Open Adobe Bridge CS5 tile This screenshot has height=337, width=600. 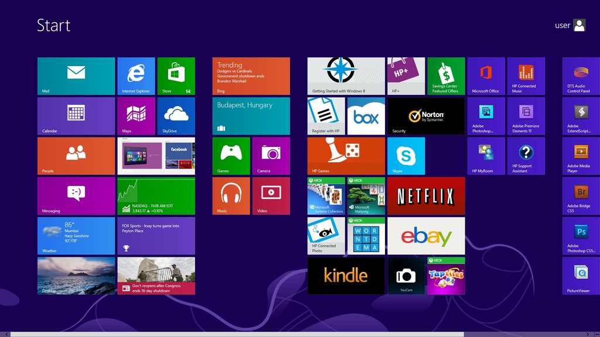pos(581,196)
